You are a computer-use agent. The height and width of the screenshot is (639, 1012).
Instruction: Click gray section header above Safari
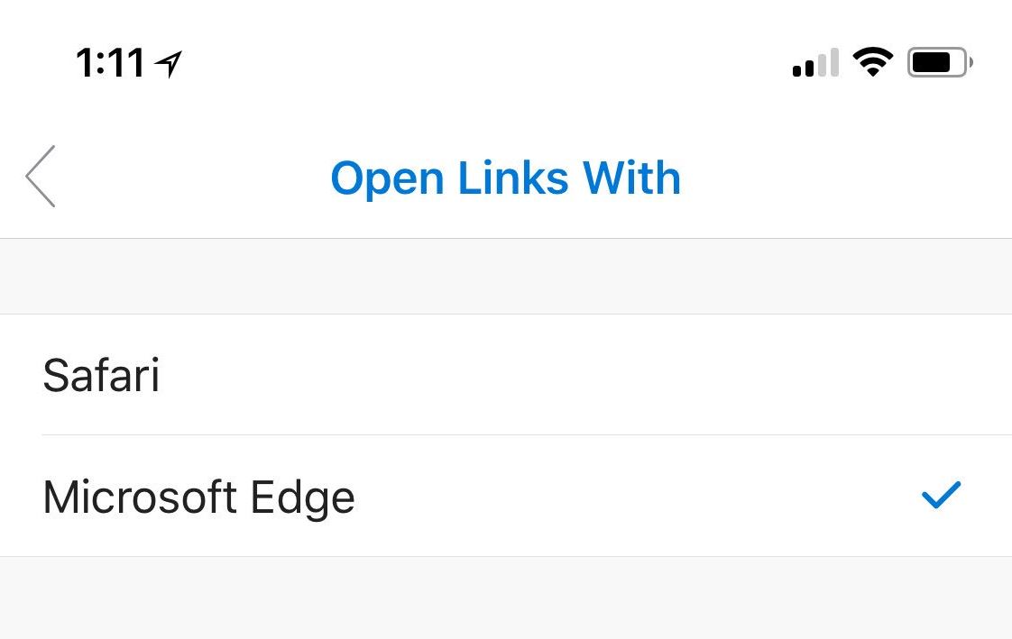click(505, 277)
